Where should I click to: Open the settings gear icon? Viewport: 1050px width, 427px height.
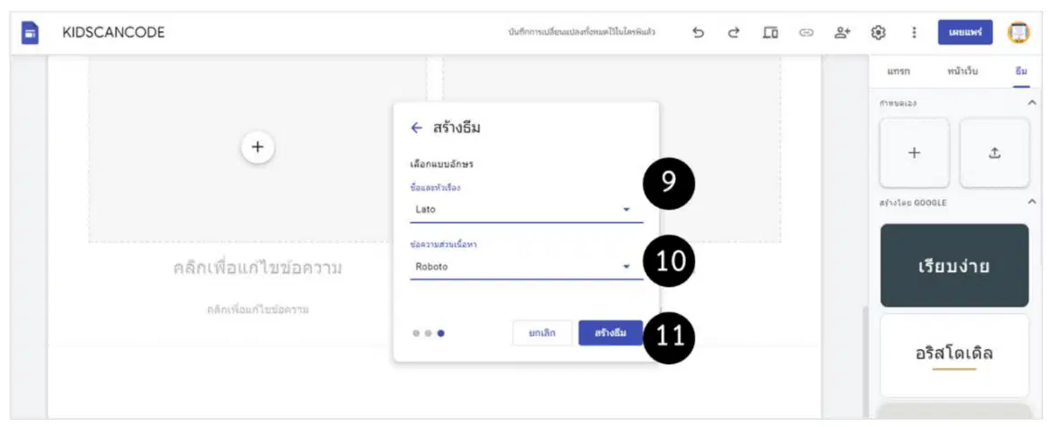point(878,32)
